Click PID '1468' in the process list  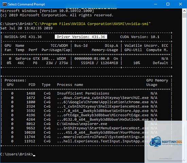(x=31, y=94)
